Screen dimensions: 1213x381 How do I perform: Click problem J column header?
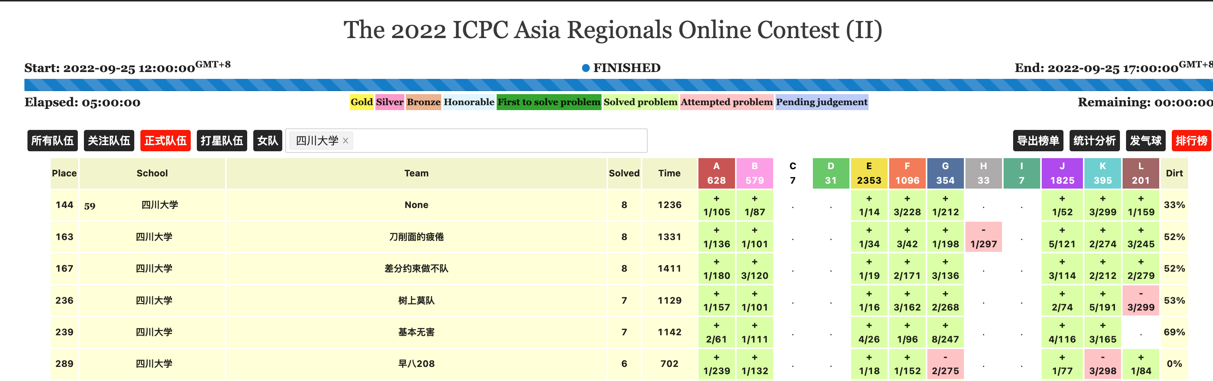(x=1062, y=173)
